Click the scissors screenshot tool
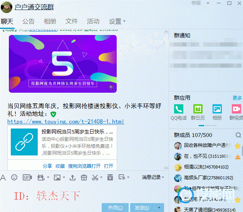This screenshot has width=243, height=212. [95, 177]
